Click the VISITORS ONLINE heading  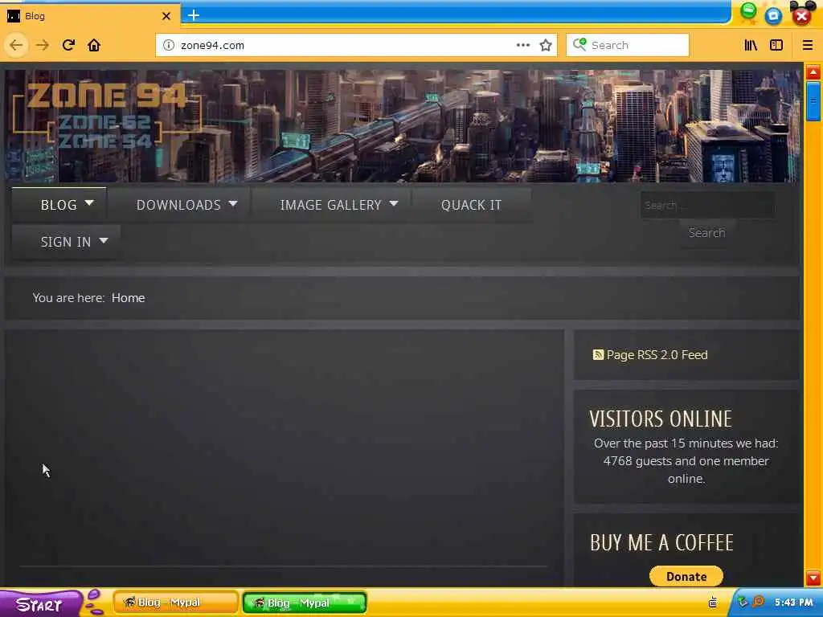point(661,419)
